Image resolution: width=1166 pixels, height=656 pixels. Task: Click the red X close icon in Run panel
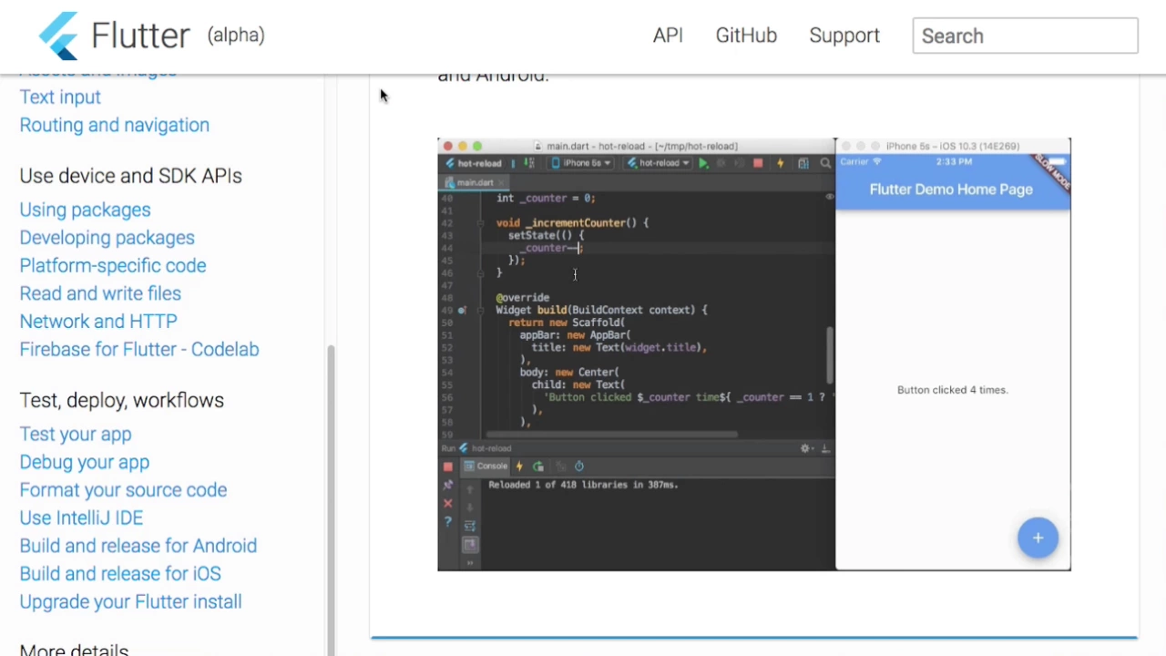(x=447, y=504)
